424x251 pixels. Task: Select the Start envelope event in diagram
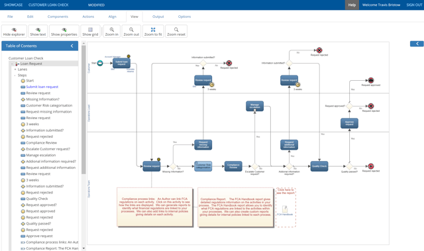coord(100,63)
